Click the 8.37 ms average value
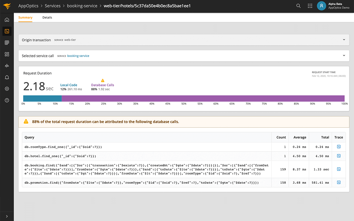Viewport: 354px width, 221px height. coord(299,169)
